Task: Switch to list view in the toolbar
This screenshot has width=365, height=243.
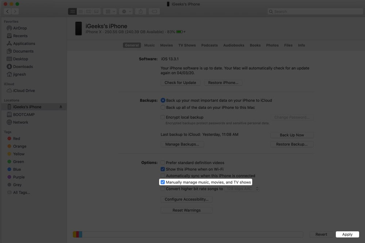Action: 81,11
